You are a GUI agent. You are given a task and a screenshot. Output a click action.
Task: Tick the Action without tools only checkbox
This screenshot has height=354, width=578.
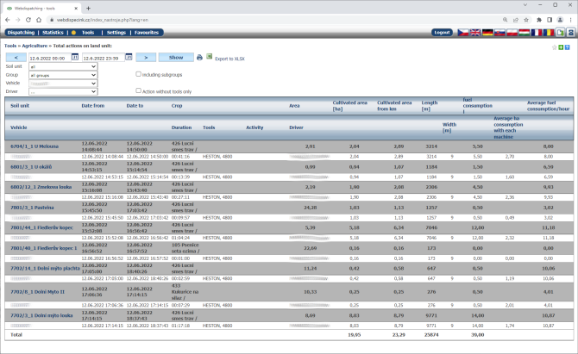pos(138,90)
